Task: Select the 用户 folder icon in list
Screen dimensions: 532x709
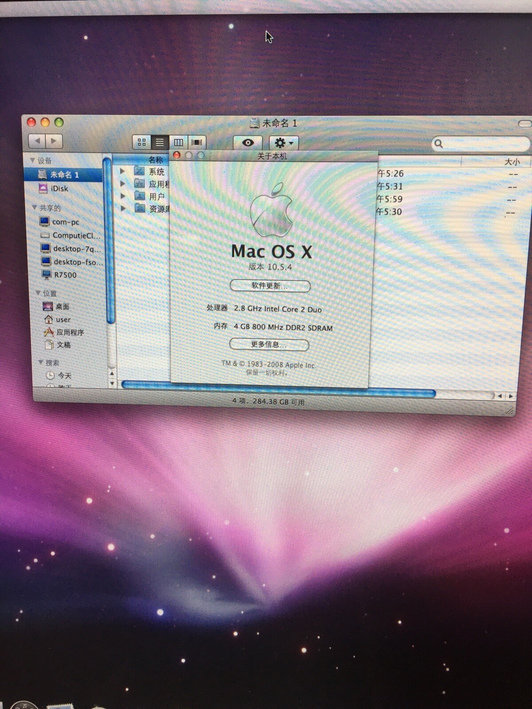Action: point(140,195)
